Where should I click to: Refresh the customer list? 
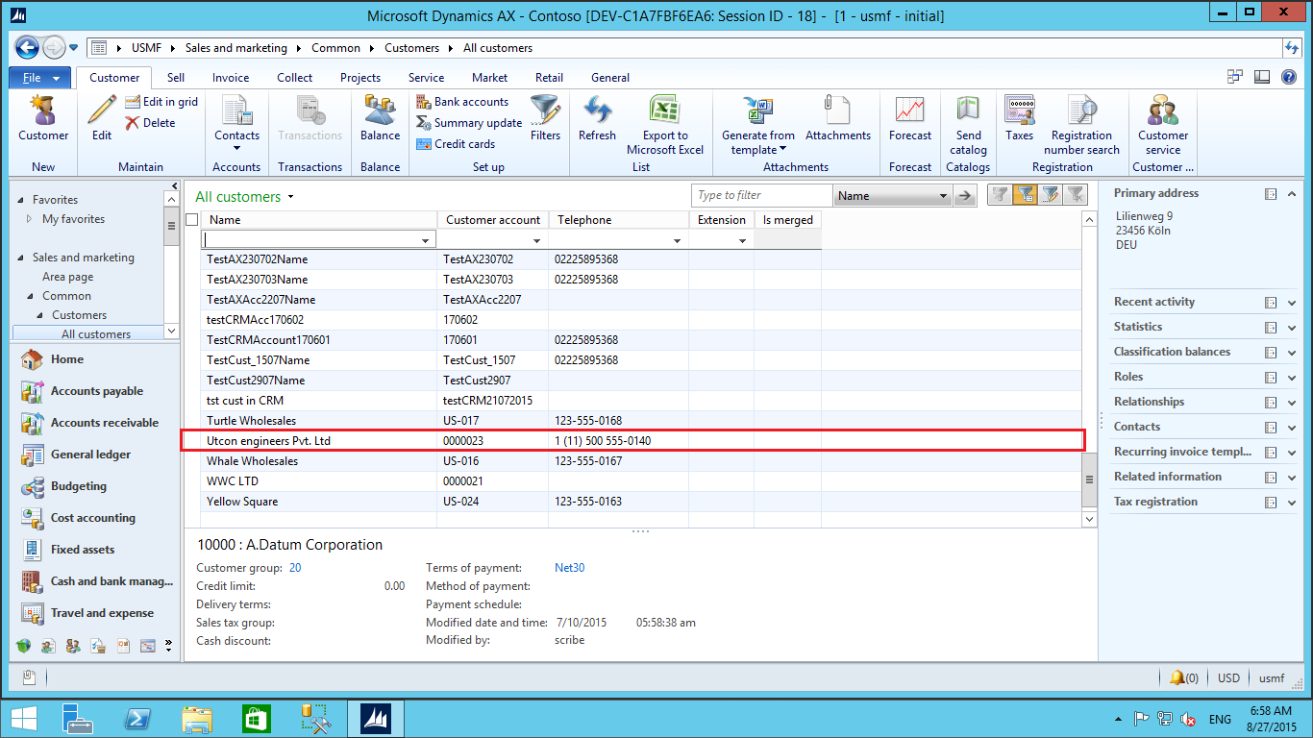tap(597, 119)
